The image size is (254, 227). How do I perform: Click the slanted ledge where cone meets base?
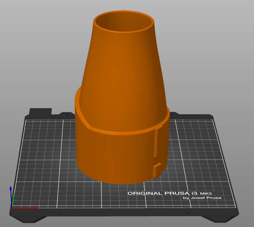[x=82, y=113]
